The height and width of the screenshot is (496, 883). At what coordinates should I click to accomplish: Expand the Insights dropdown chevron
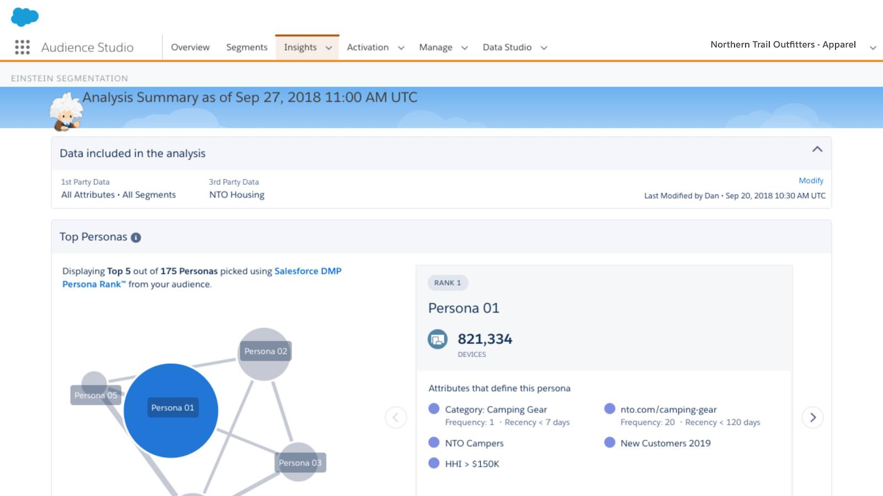[x=329, y=48]
